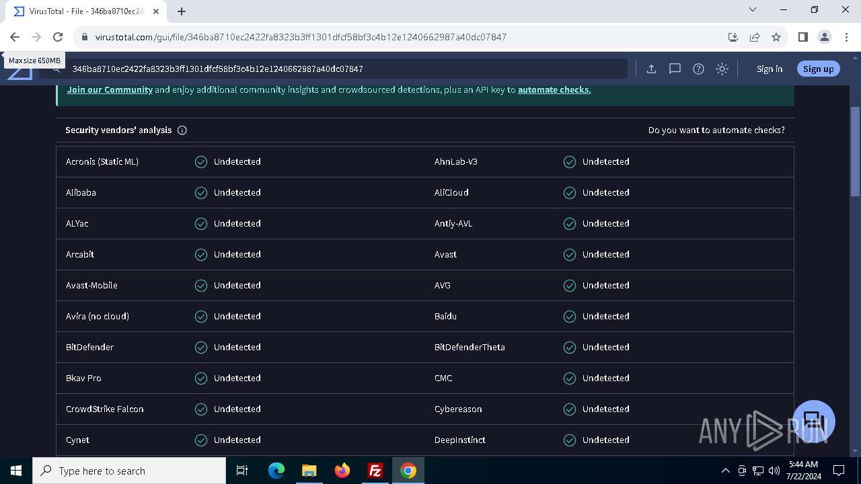861x484 pixels.
Task: Click the taskbar search box
Action: pos(129,471)
